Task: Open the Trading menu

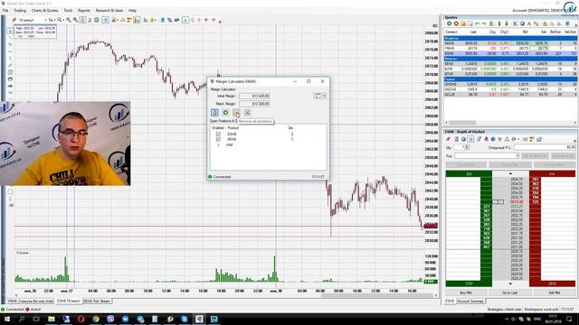Action: 20,11
